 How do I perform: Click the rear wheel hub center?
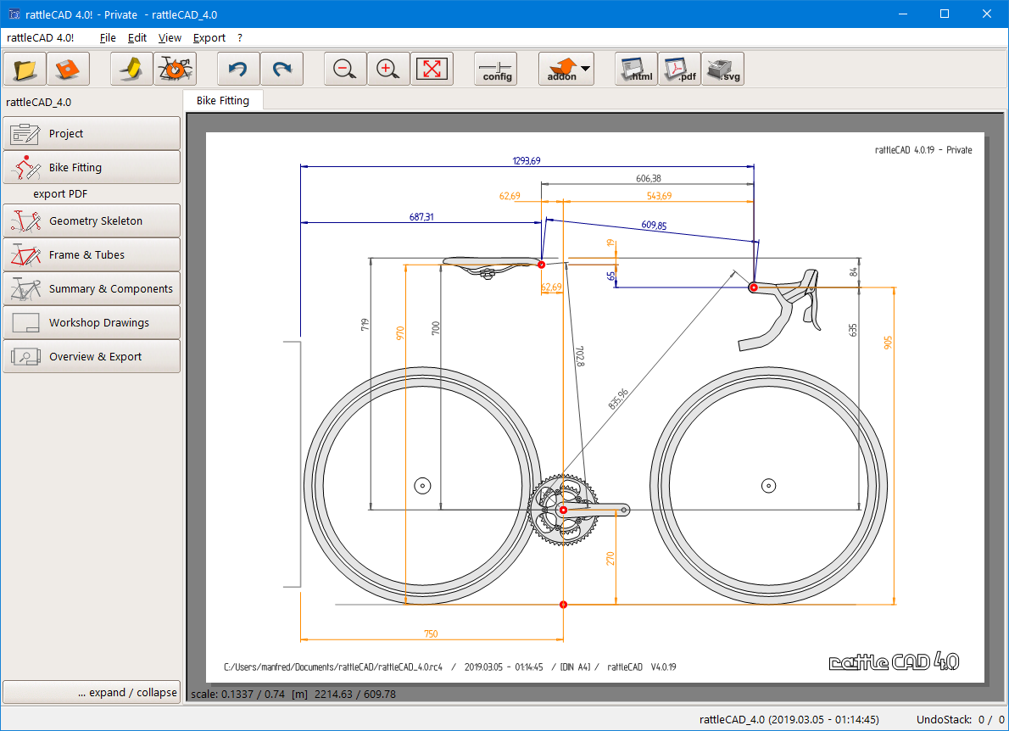(422, 486)
